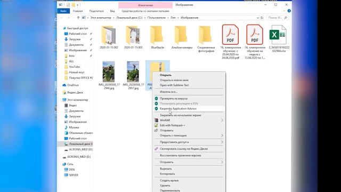Open Загрузки under Быстрый доступ
Screen dimensions: 341x192
point(75,39)
